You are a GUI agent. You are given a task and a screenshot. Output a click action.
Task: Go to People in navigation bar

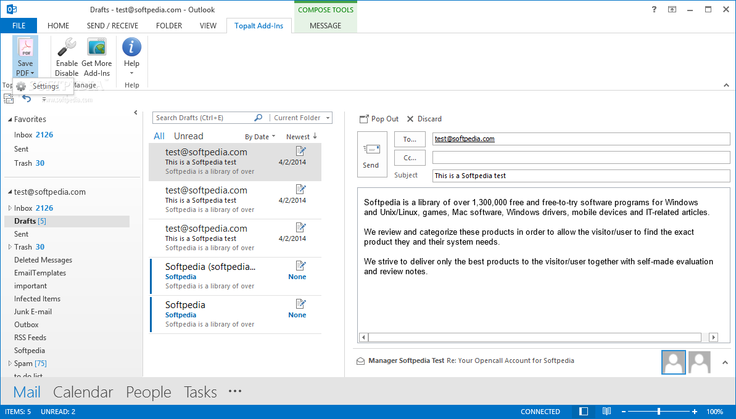[148, 392]
